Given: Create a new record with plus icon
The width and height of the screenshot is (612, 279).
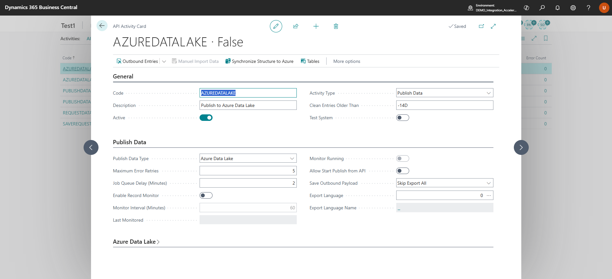Looking at the screenshot, I should [316, 26].
